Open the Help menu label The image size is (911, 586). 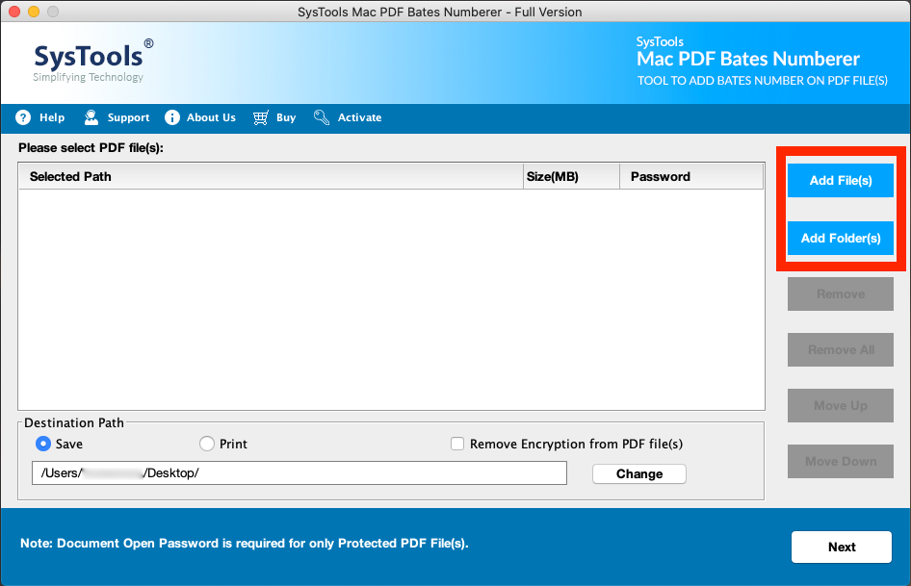pyautogui.click(x=52, y=117)
